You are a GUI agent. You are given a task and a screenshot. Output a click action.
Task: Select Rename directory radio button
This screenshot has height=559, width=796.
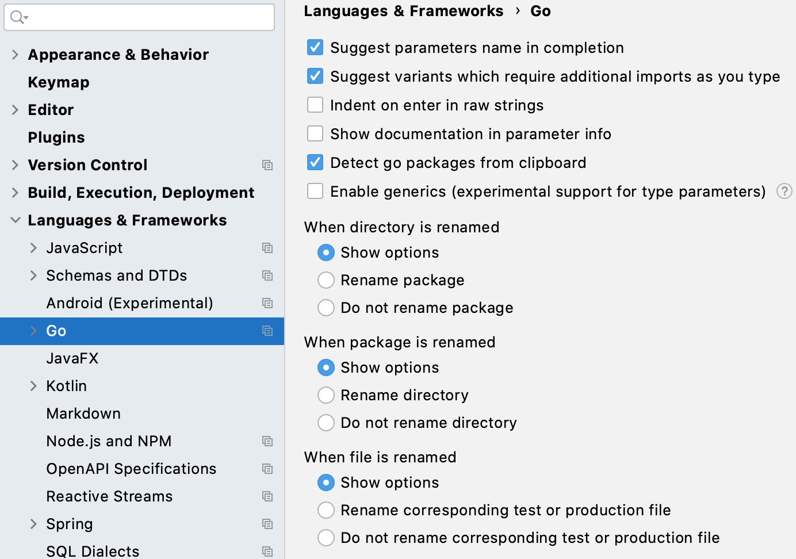point(326,395)
